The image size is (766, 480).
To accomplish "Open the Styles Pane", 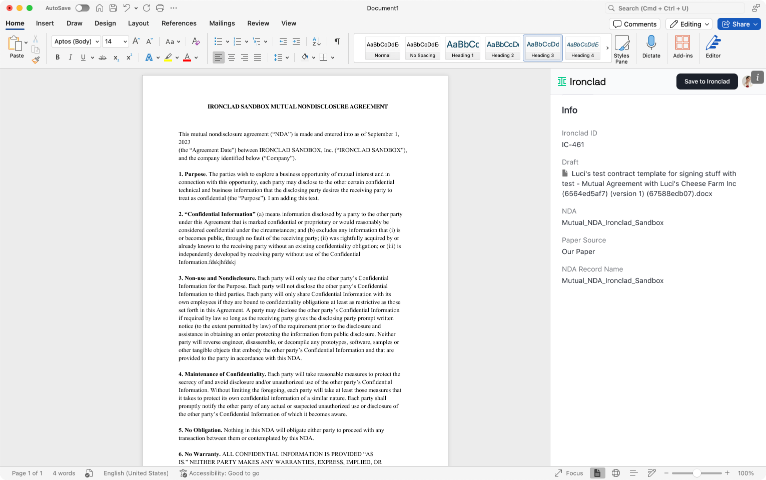I will [621, 49].
